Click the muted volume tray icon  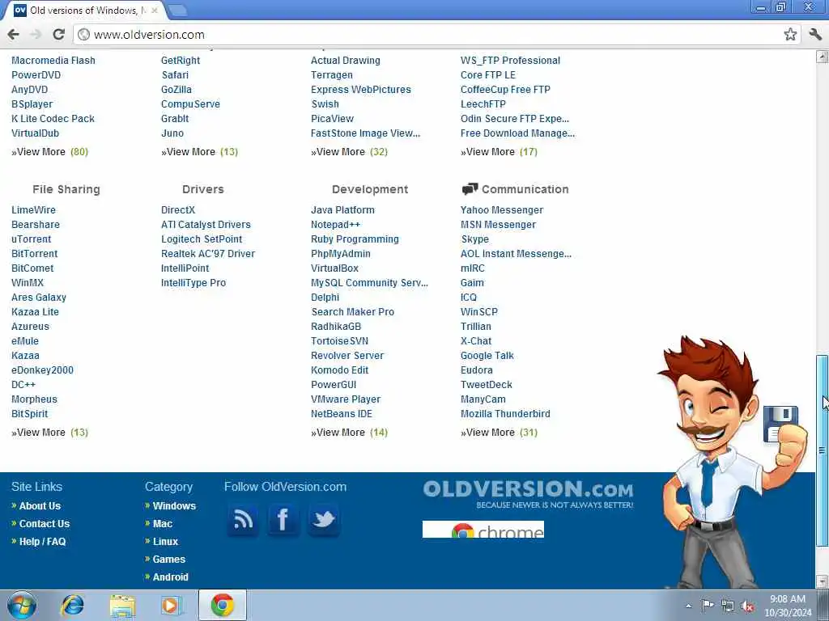747,606
